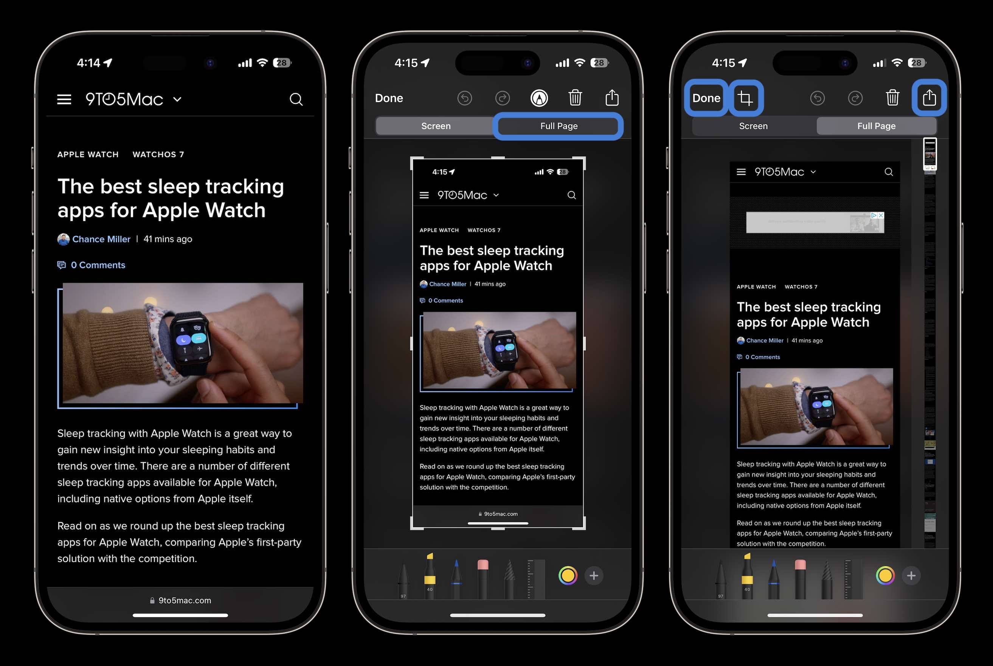993x666 pixels.
Task: Switch to Screen tab on right screenshot
Action: pyautogui.click(x=753, y=125)
